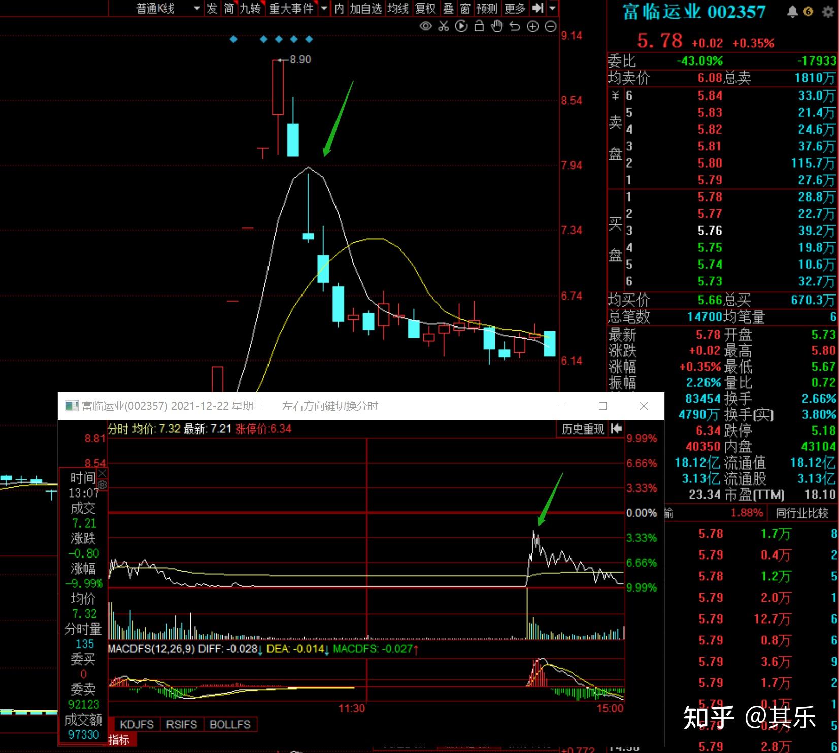Open the gear settings on the tooltip panel

coord(103,485)
